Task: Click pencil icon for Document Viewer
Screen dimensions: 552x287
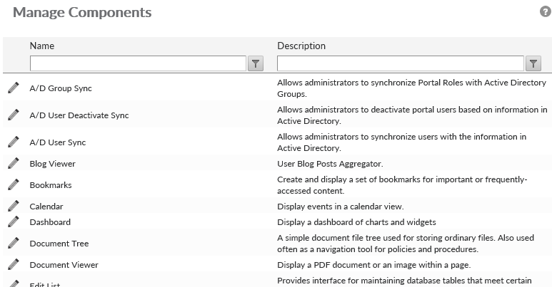Action: point(14,264)
